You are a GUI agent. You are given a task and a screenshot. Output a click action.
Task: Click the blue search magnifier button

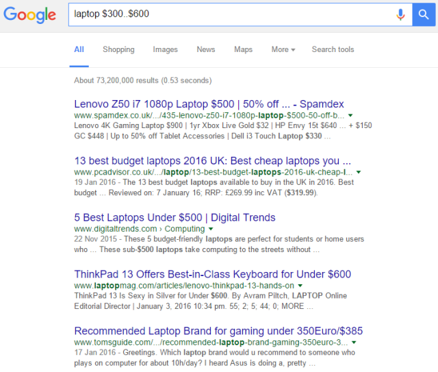point(424,14)
